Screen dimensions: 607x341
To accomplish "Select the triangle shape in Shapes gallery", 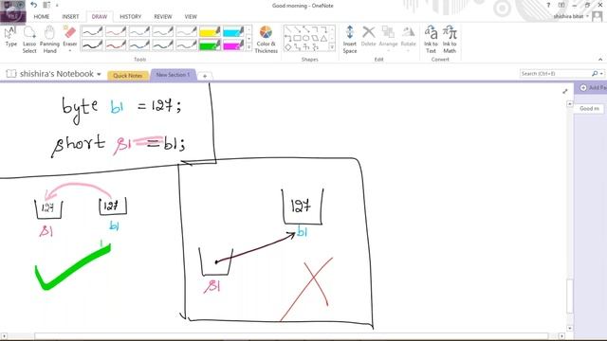I will (323, 38).
